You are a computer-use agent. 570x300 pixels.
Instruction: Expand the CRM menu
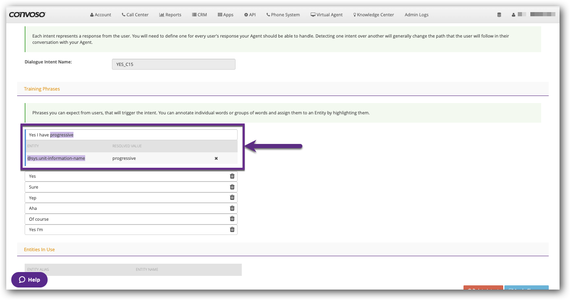(200, 15)
